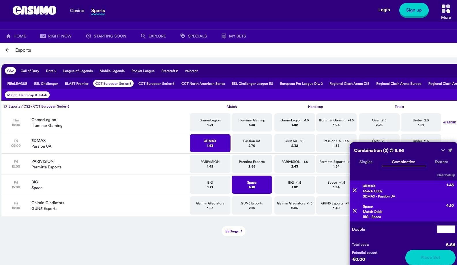Remove 3DMAX selection from betslip
The width and height of the screenshot is (457, 265).
[355, 190]
